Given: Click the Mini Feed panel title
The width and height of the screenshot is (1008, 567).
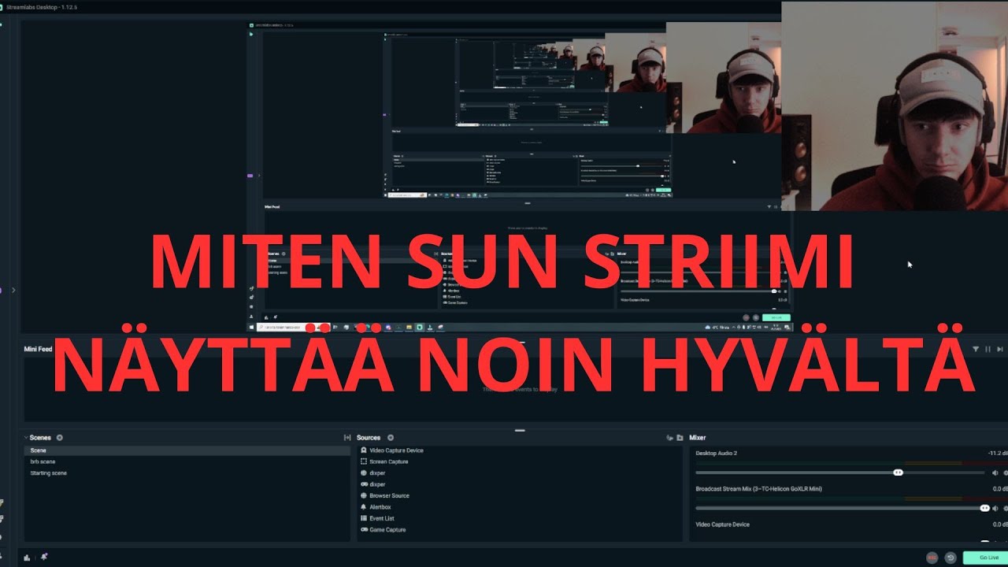Looking at the screenshot, I should coord(38,349).
